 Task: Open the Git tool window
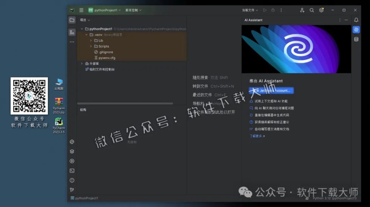click(72, 190)
